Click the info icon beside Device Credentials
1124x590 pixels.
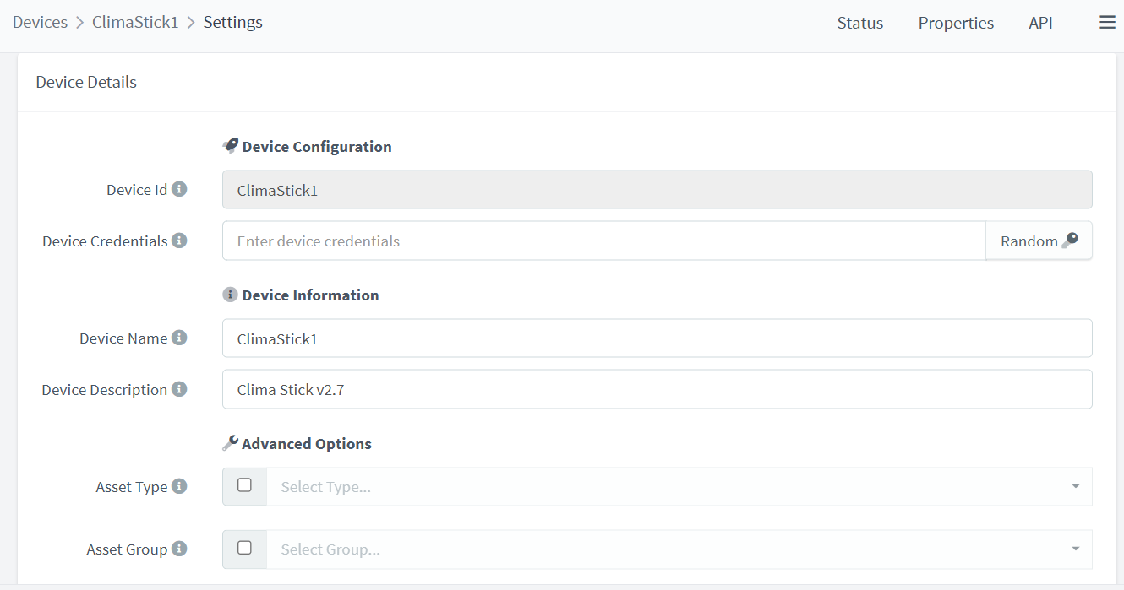tap(179, 241)
